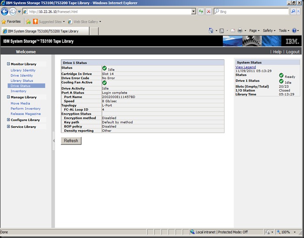The width and height of the screenshot is (304, 238).
Task: Click Local intranet zone globe icon
Action: (x=192, y=231)
